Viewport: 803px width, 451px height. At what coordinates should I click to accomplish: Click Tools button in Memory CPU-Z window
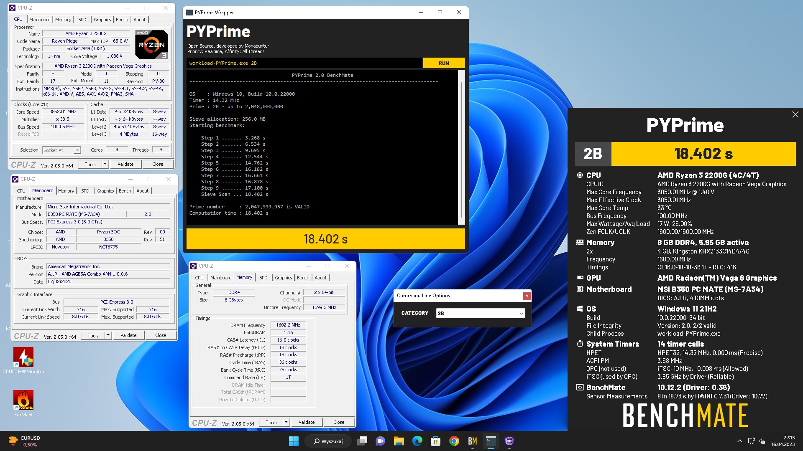(x=271, y=422)
